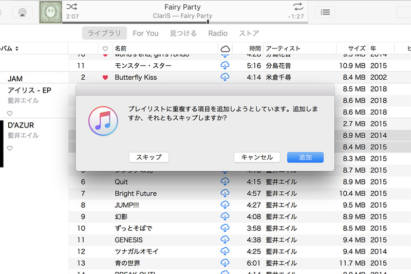Download 青の世界 from iCloud
411x274 pixels.
coord(225,263)
